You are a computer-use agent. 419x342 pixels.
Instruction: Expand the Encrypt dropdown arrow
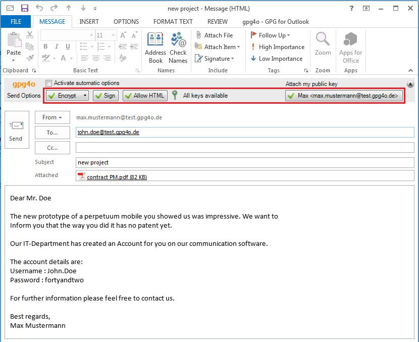pos(85,96)
